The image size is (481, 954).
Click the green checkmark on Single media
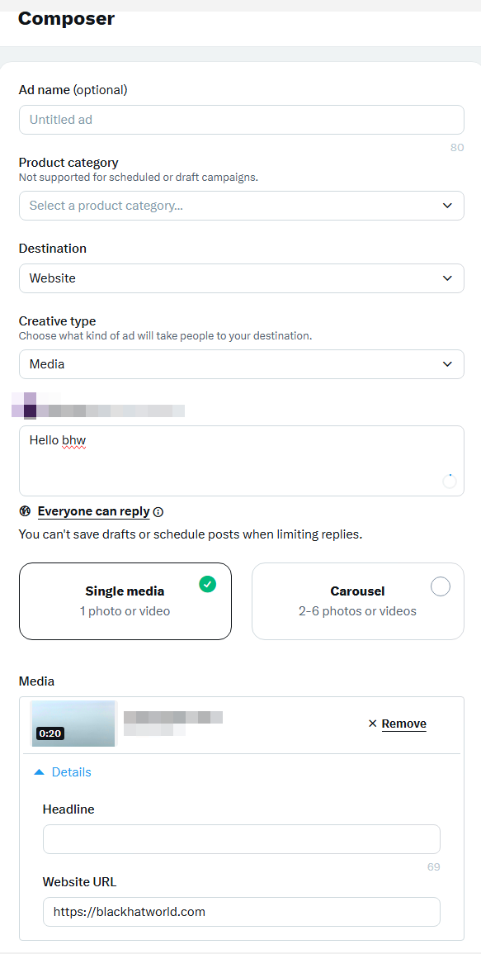coord(208,585)
